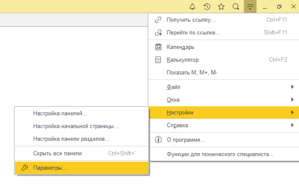Image resolution: width=299 pixels, height=189 pixels.
Task: Open Калькулятор from the menu
Action: 224,60
